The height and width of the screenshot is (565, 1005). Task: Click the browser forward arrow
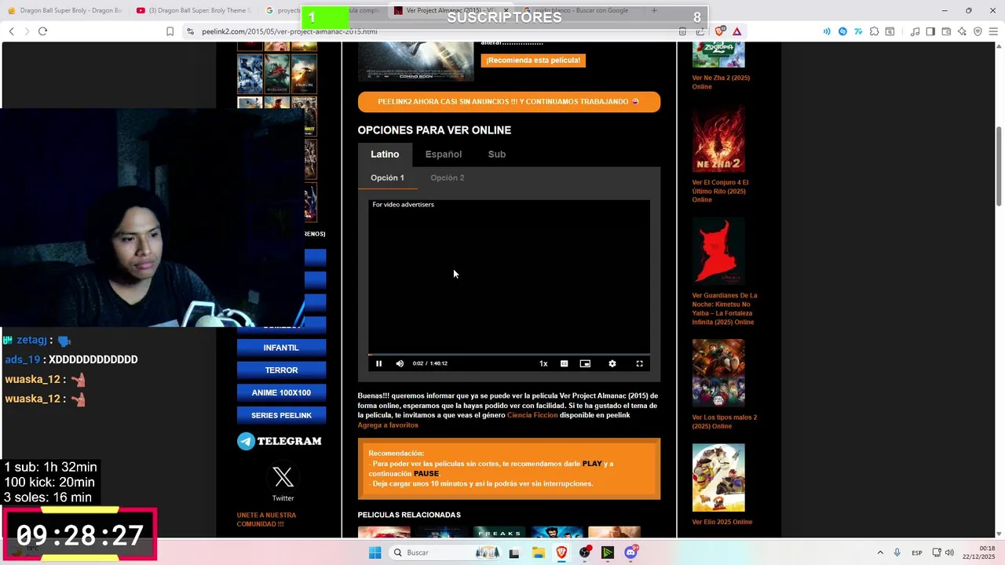[27, 31]
